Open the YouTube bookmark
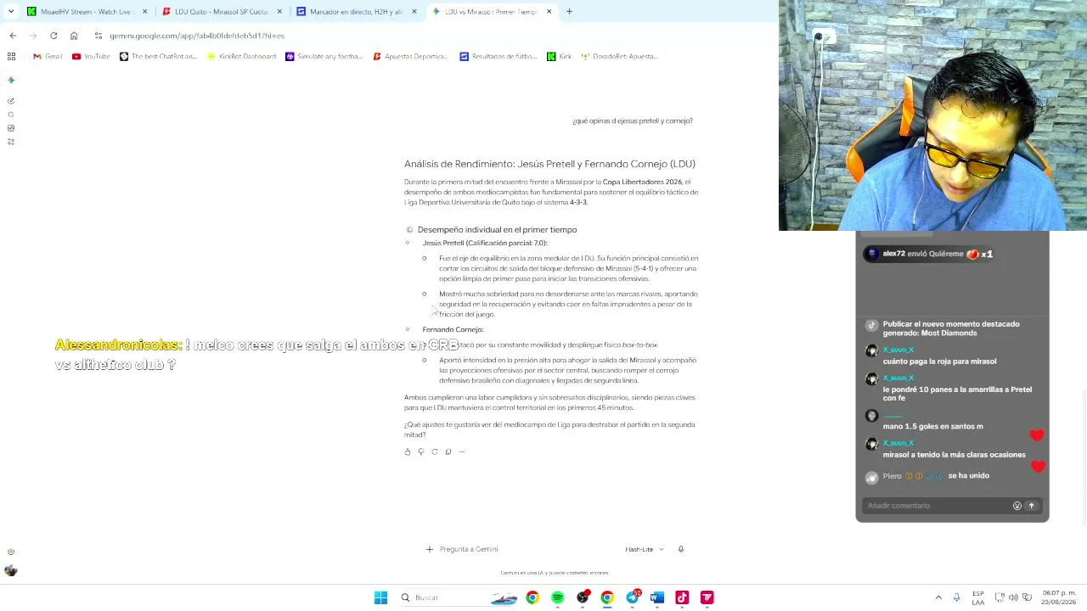This screenshot has height=611, width=1087. coord(91,56)
